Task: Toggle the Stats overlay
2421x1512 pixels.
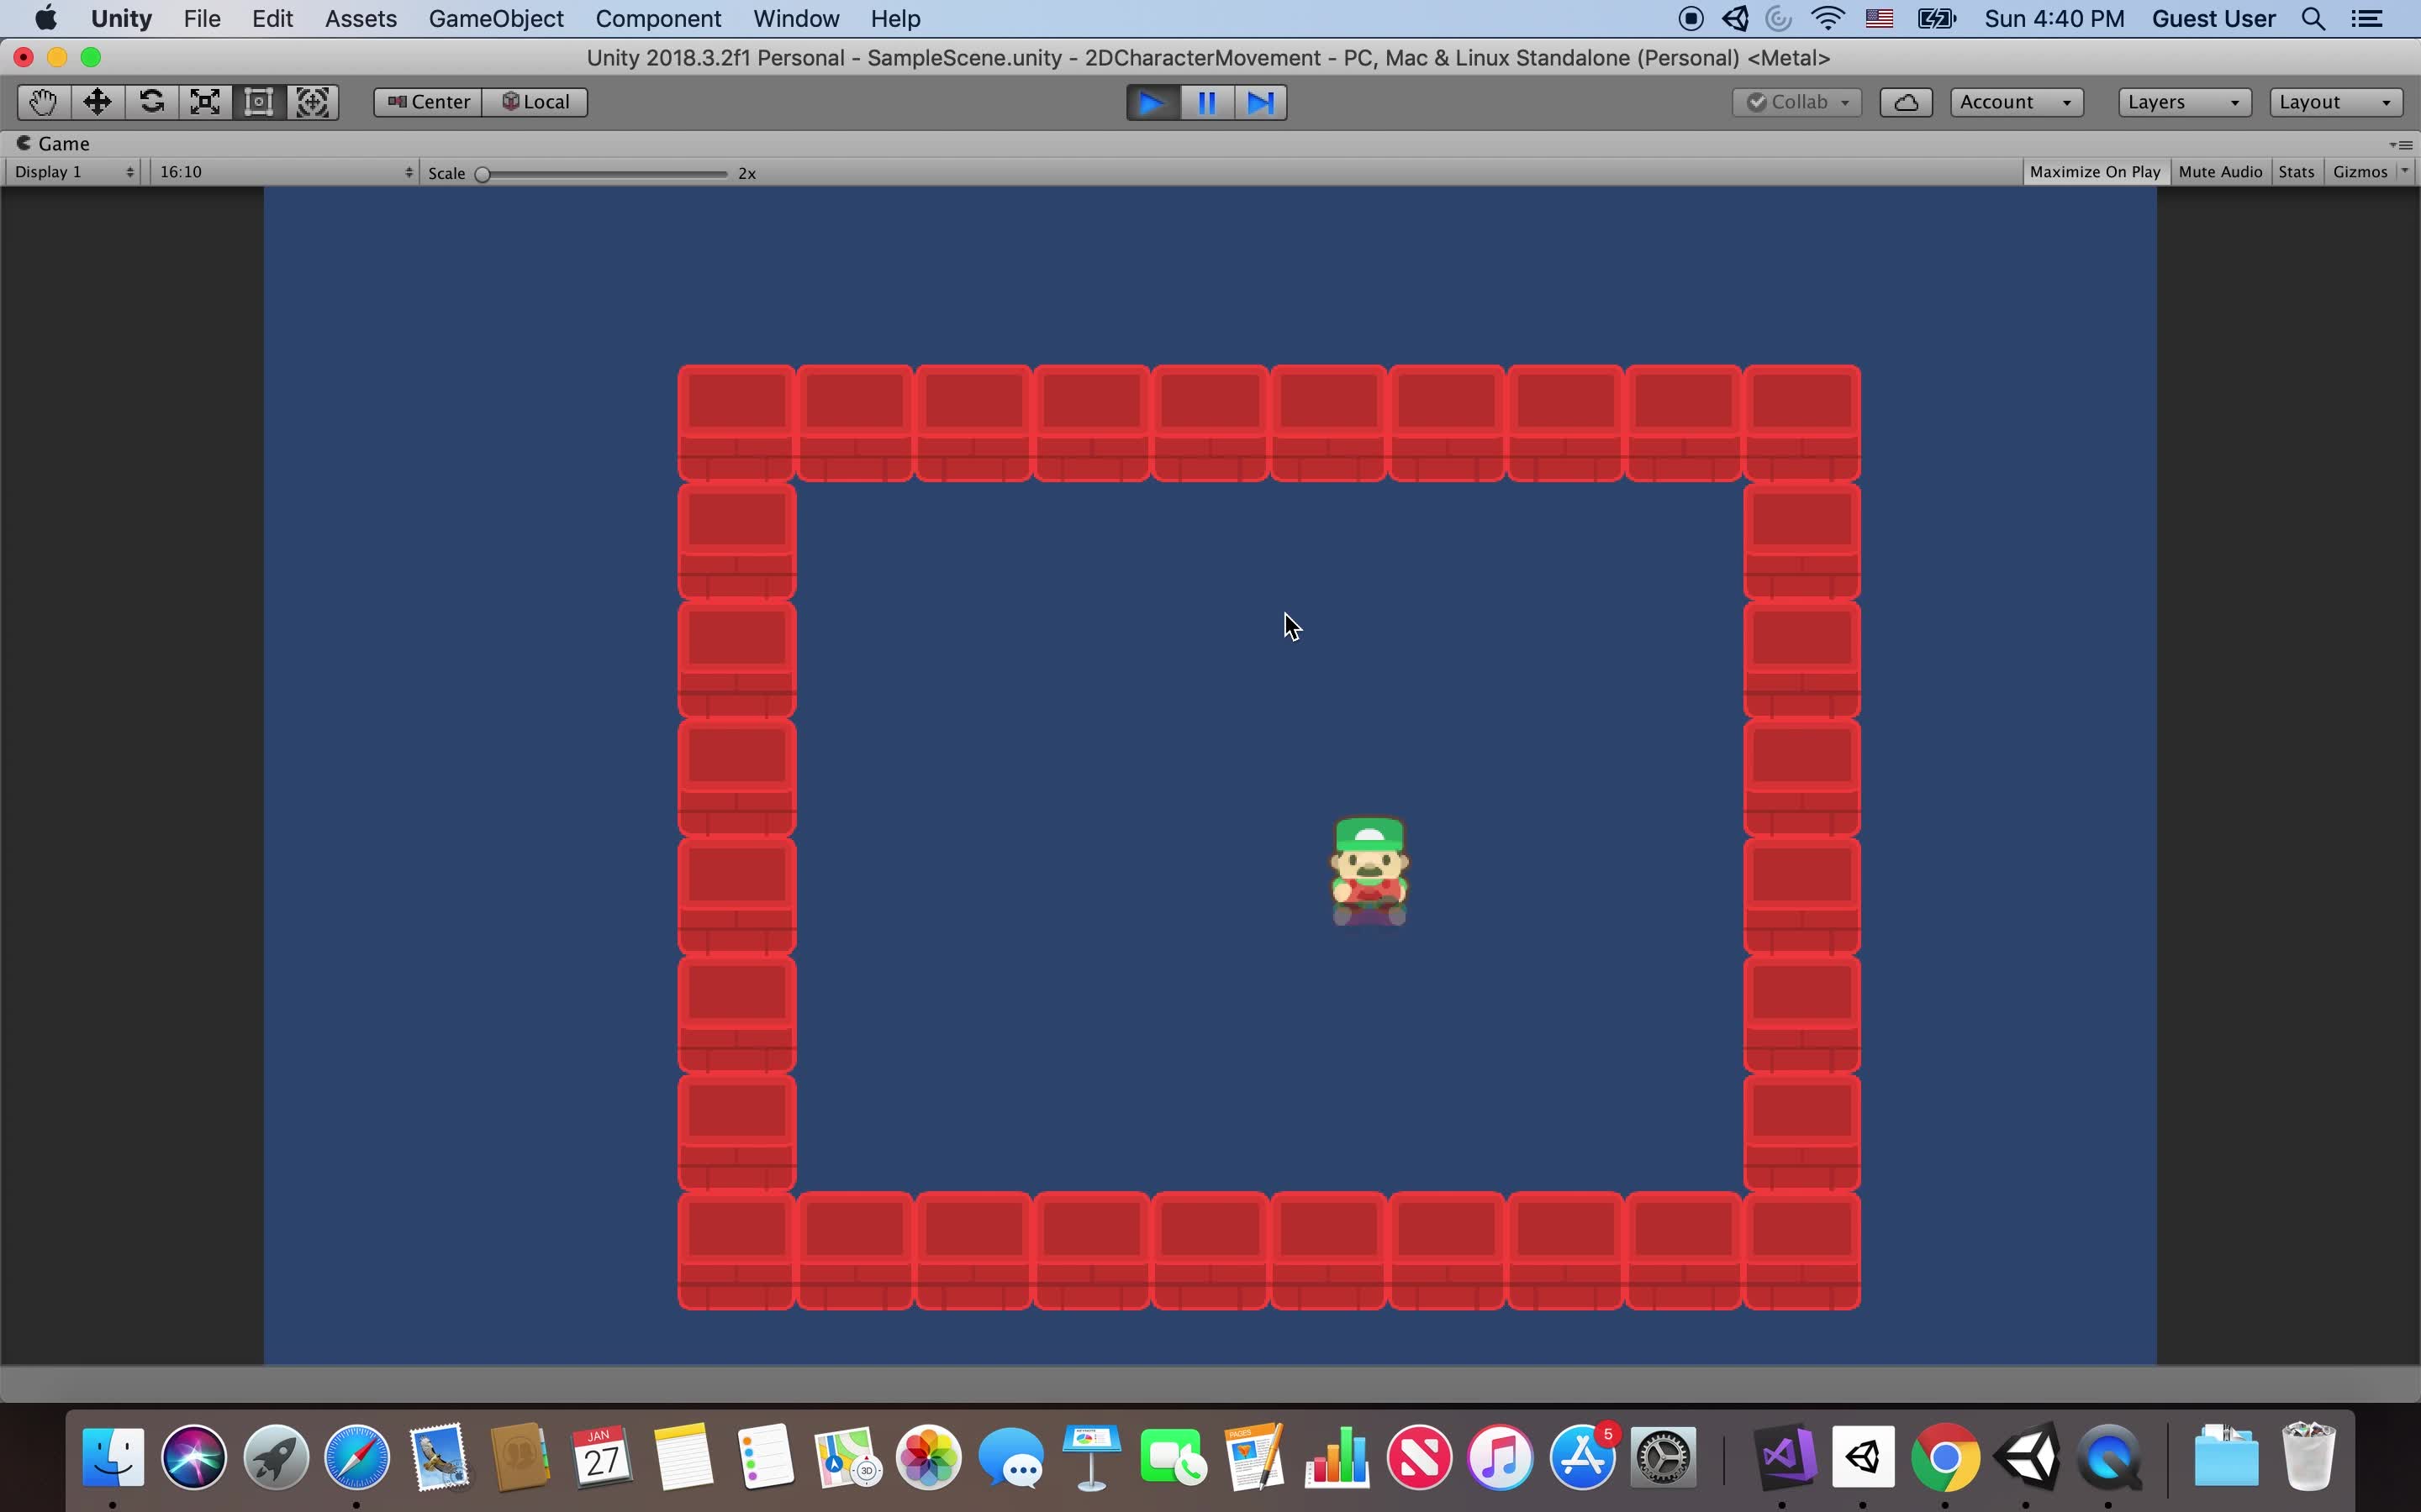Action: pos(2295,171)
